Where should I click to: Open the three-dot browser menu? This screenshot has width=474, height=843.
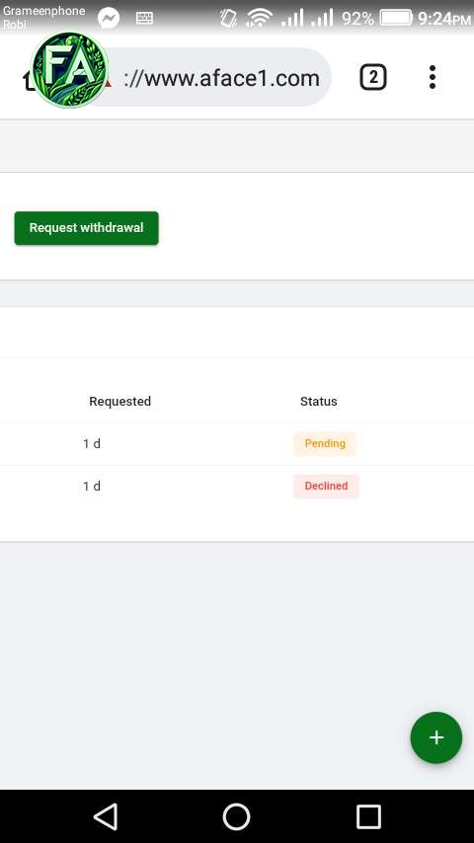pyautogui.click(x=433, y=77)
